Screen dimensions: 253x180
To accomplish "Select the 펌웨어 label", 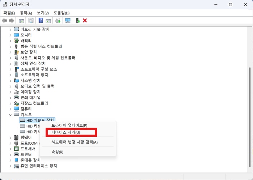I will [x=26, y=138].
